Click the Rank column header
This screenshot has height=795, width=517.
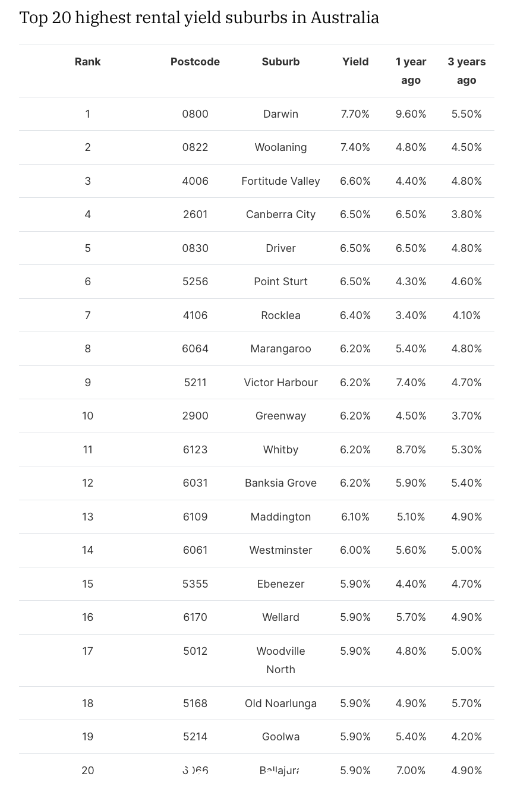coord(87,62)
